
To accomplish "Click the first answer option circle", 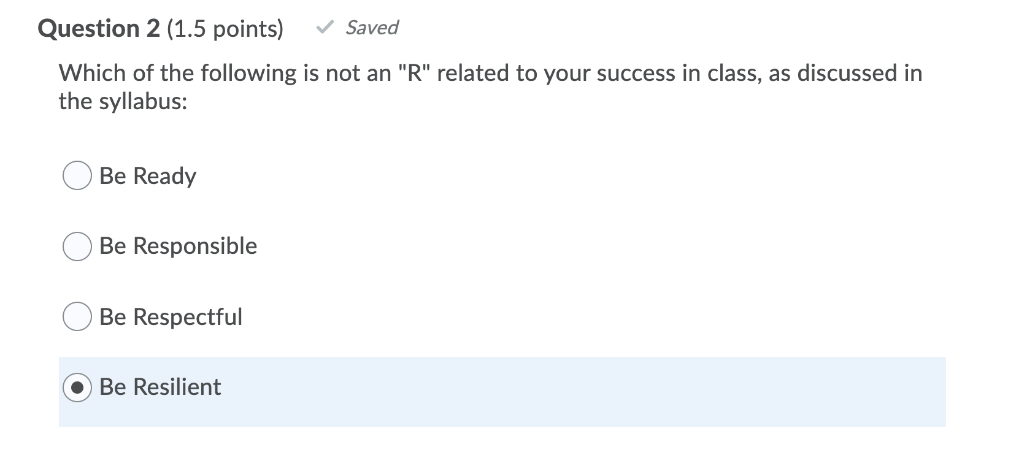I will [77, 177].
